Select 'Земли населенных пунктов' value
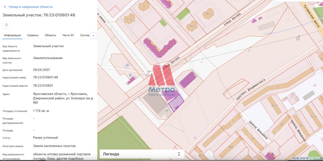This screenshot has width=323, height=161. (x=54, y=146)
